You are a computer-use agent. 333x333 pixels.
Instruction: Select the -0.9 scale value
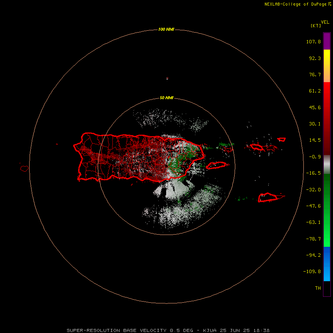pyautogui.click(x=315, y=157)
